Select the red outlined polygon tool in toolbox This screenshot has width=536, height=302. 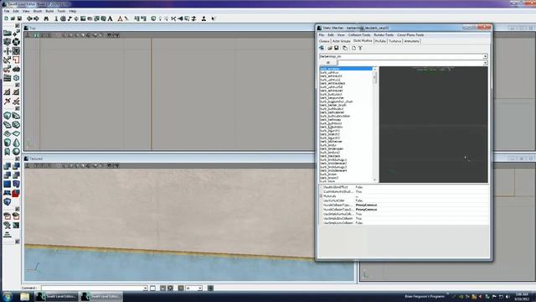point(16,60)
